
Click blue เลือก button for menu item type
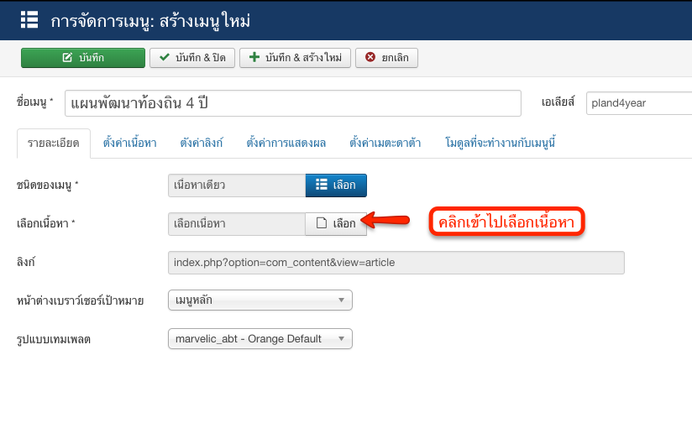click(x=335, y=185)
